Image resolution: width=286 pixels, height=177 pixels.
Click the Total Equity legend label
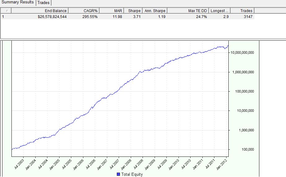[x=132, y=175]
